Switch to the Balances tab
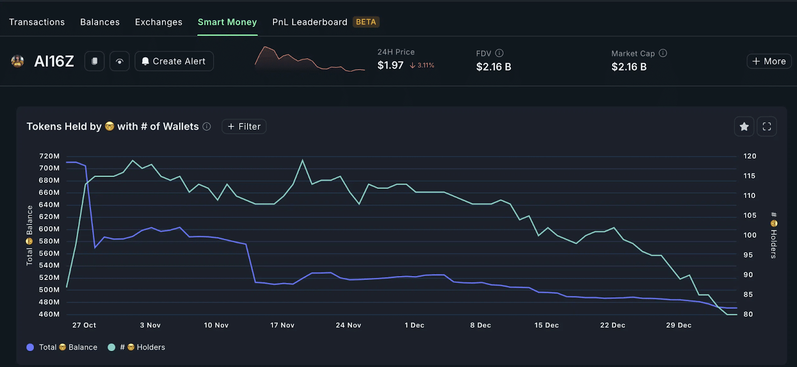The image size is (797, 367). (x=100, y=22)
